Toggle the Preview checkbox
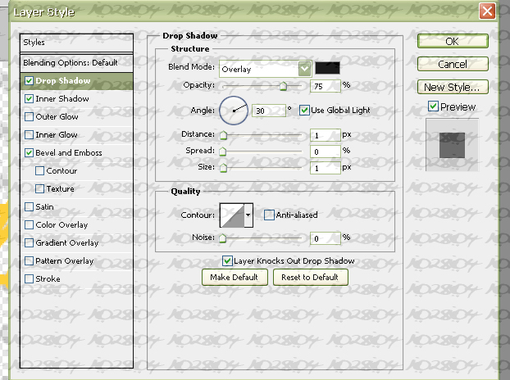510x380 pixels. (x=433, y=106)
